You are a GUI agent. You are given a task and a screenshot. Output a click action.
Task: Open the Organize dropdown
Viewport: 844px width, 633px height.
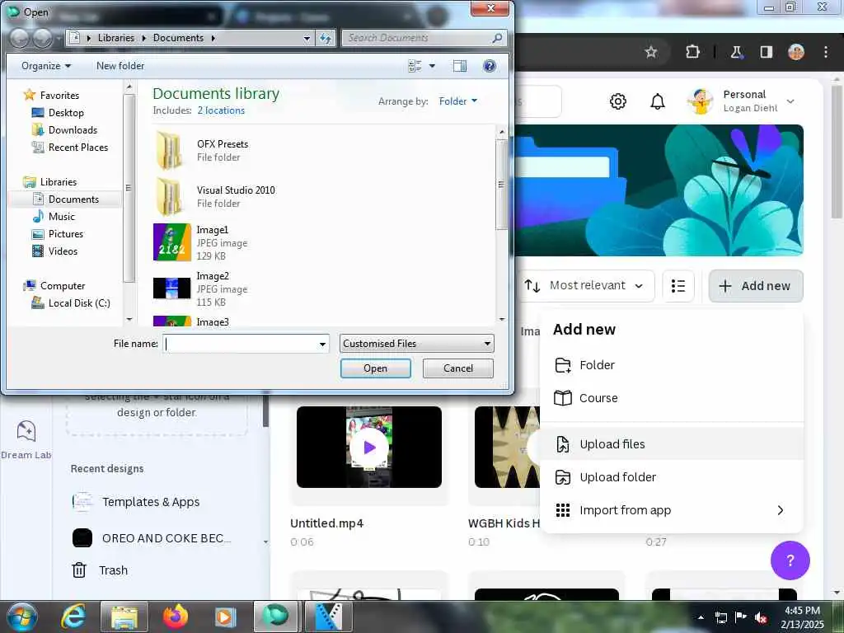tap(46, 66)
